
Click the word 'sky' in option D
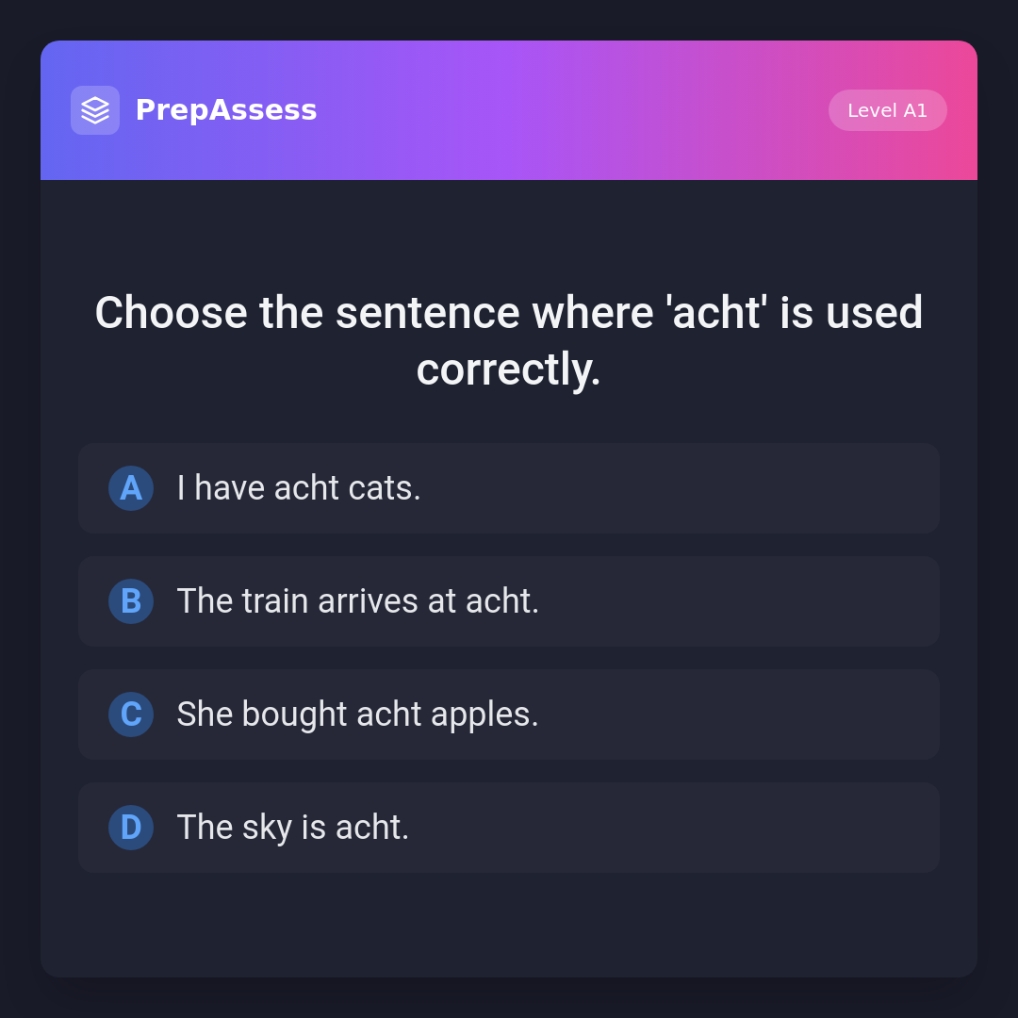tap(267, 828)
